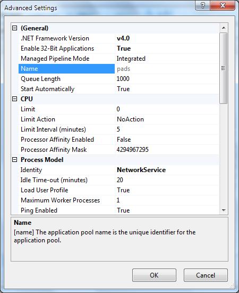Collapse the (General) section
Screen dimensions: 239x293
(14, 28)
